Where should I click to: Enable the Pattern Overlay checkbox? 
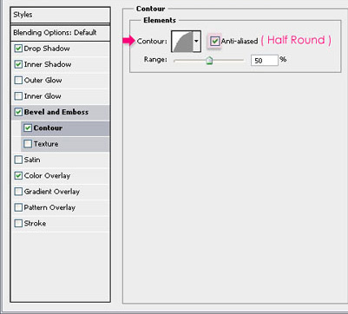tap(18, 207)
